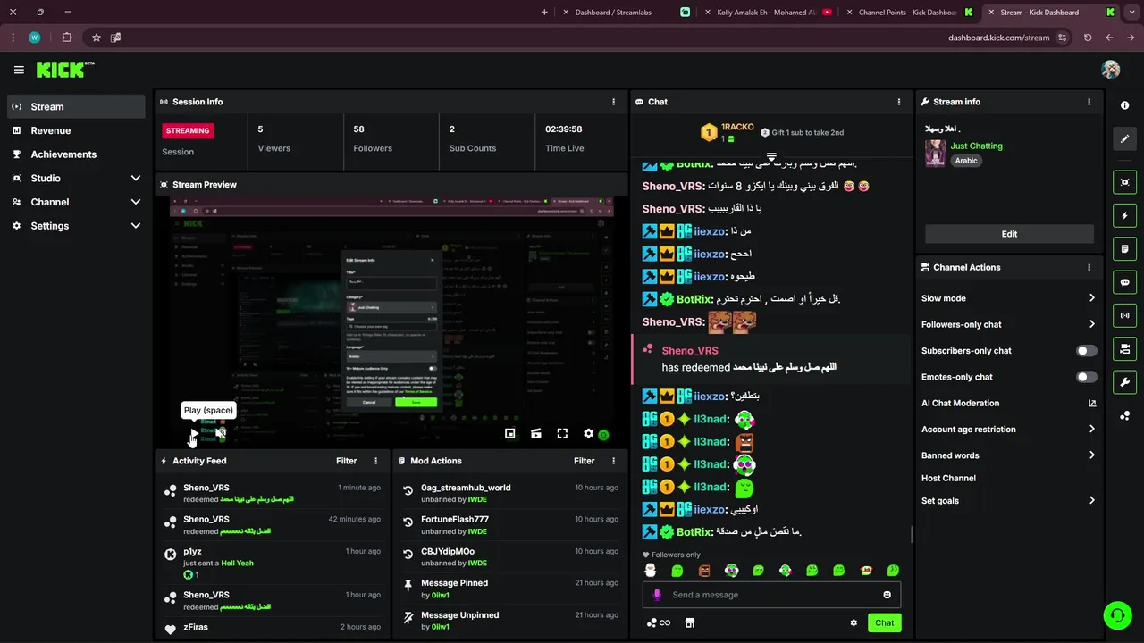The height and width of the screenshot is (643, 1144).
Task: Click the purple microphone icon in message box
Action: click(657, 595)
